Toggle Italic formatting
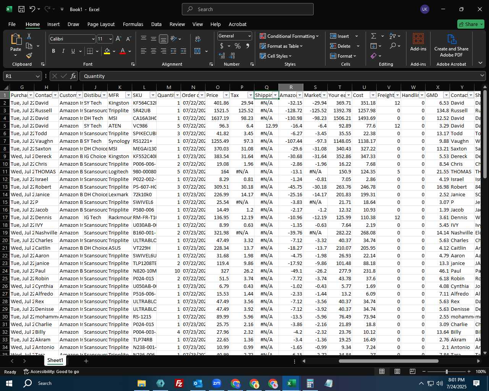 [x=63, y=51]
